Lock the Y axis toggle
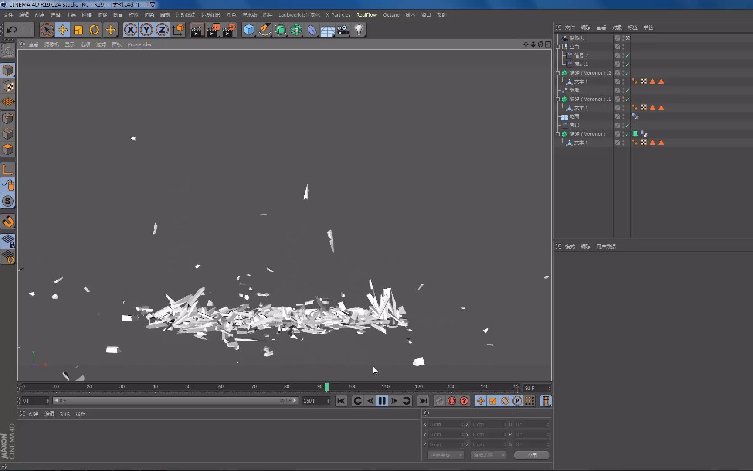Image resolution: width=753 pixels, height=471 pixels. (x=146, y=30)
